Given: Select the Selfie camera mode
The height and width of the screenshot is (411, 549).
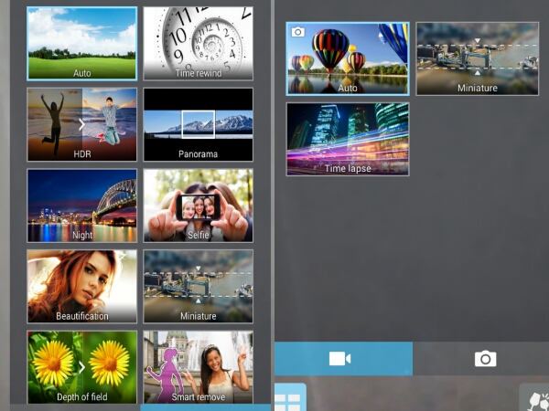Looking at the screenshot, I should [x=199, y=205].
